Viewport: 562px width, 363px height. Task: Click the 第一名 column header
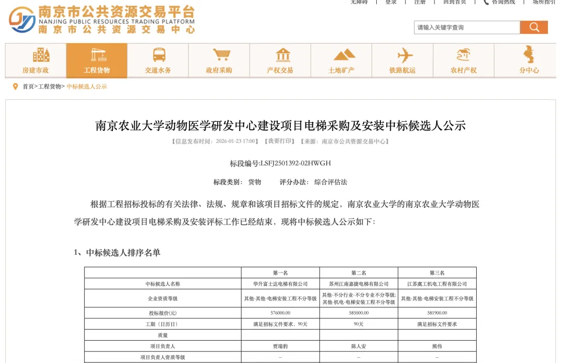point(280,273)
